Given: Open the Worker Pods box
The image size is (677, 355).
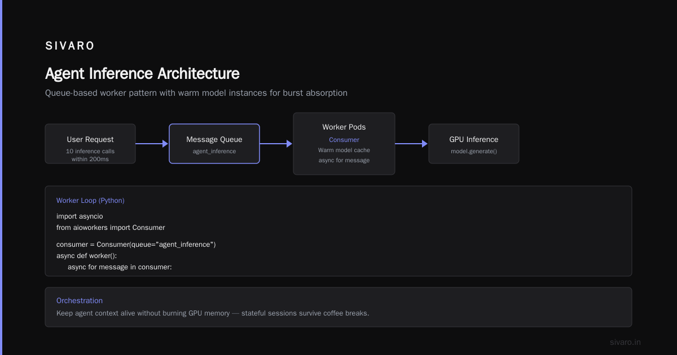Looking at the screenshot, I should pos(344,144).
